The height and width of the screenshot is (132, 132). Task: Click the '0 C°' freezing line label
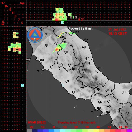(81, 19)
